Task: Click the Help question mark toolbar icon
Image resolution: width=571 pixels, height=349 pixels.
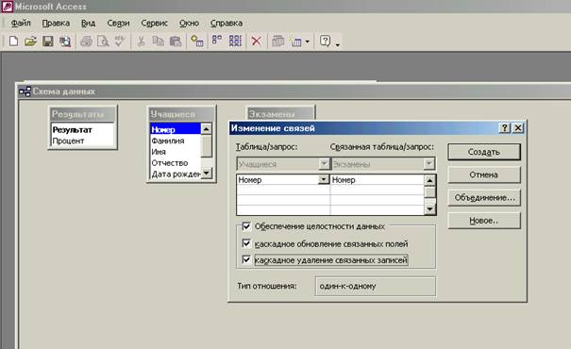Action: [x=325, y=41]
